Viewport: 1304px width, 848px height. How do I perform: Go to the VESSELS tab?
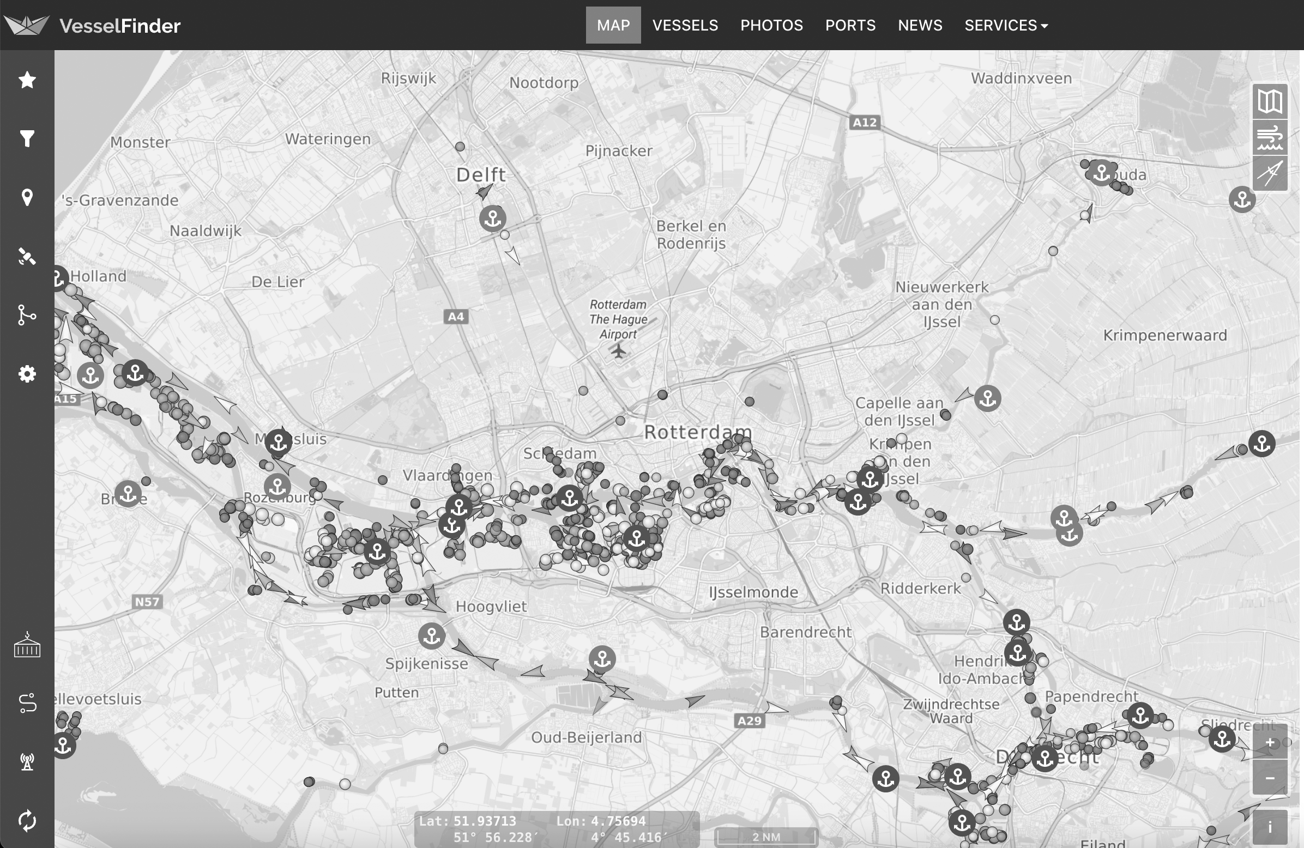click(685, 25)
